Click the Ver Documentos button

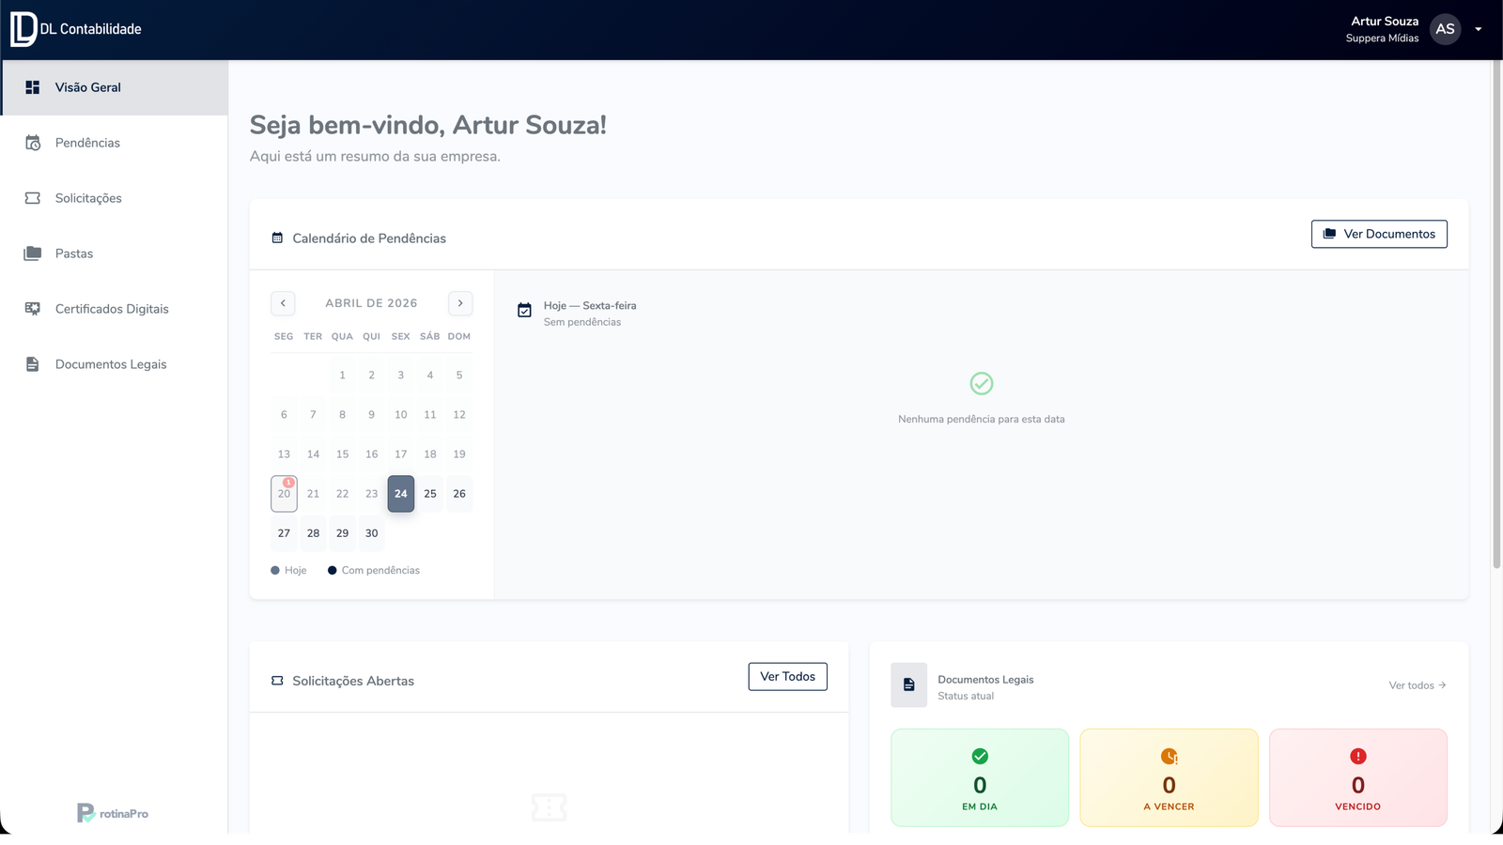[1379, 234]
